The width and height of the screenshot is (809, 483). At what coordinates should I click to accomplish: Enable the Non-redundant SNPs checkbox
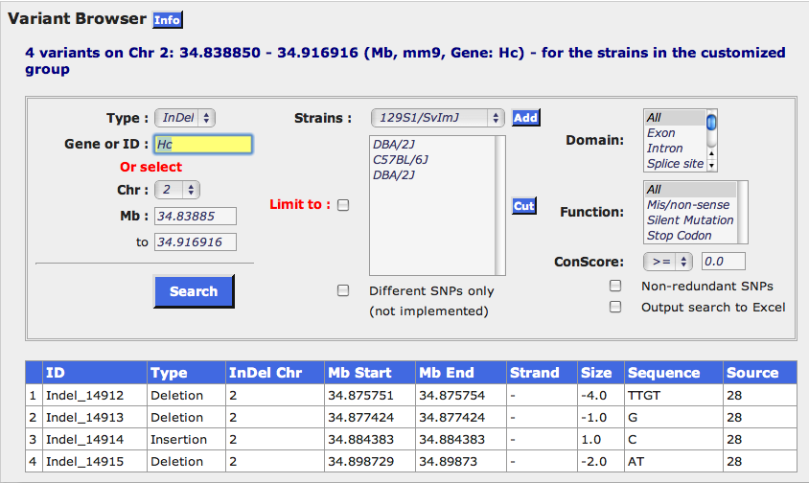click(x=615, y=286)
